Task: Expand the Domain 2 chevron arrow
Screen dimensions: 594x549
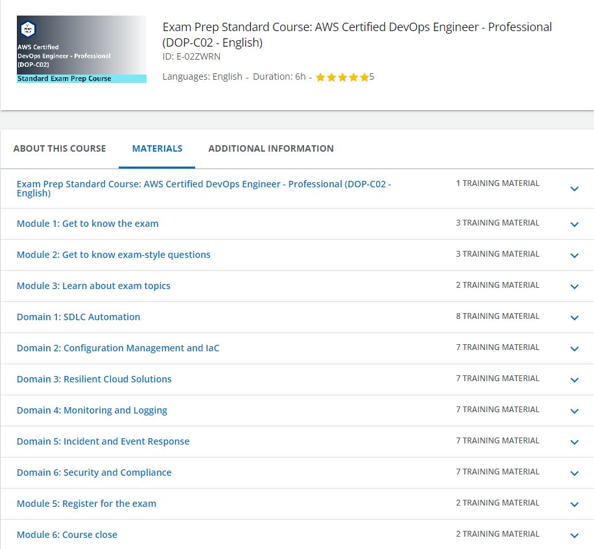Action: pyautogui.click(x=575, y=349)
